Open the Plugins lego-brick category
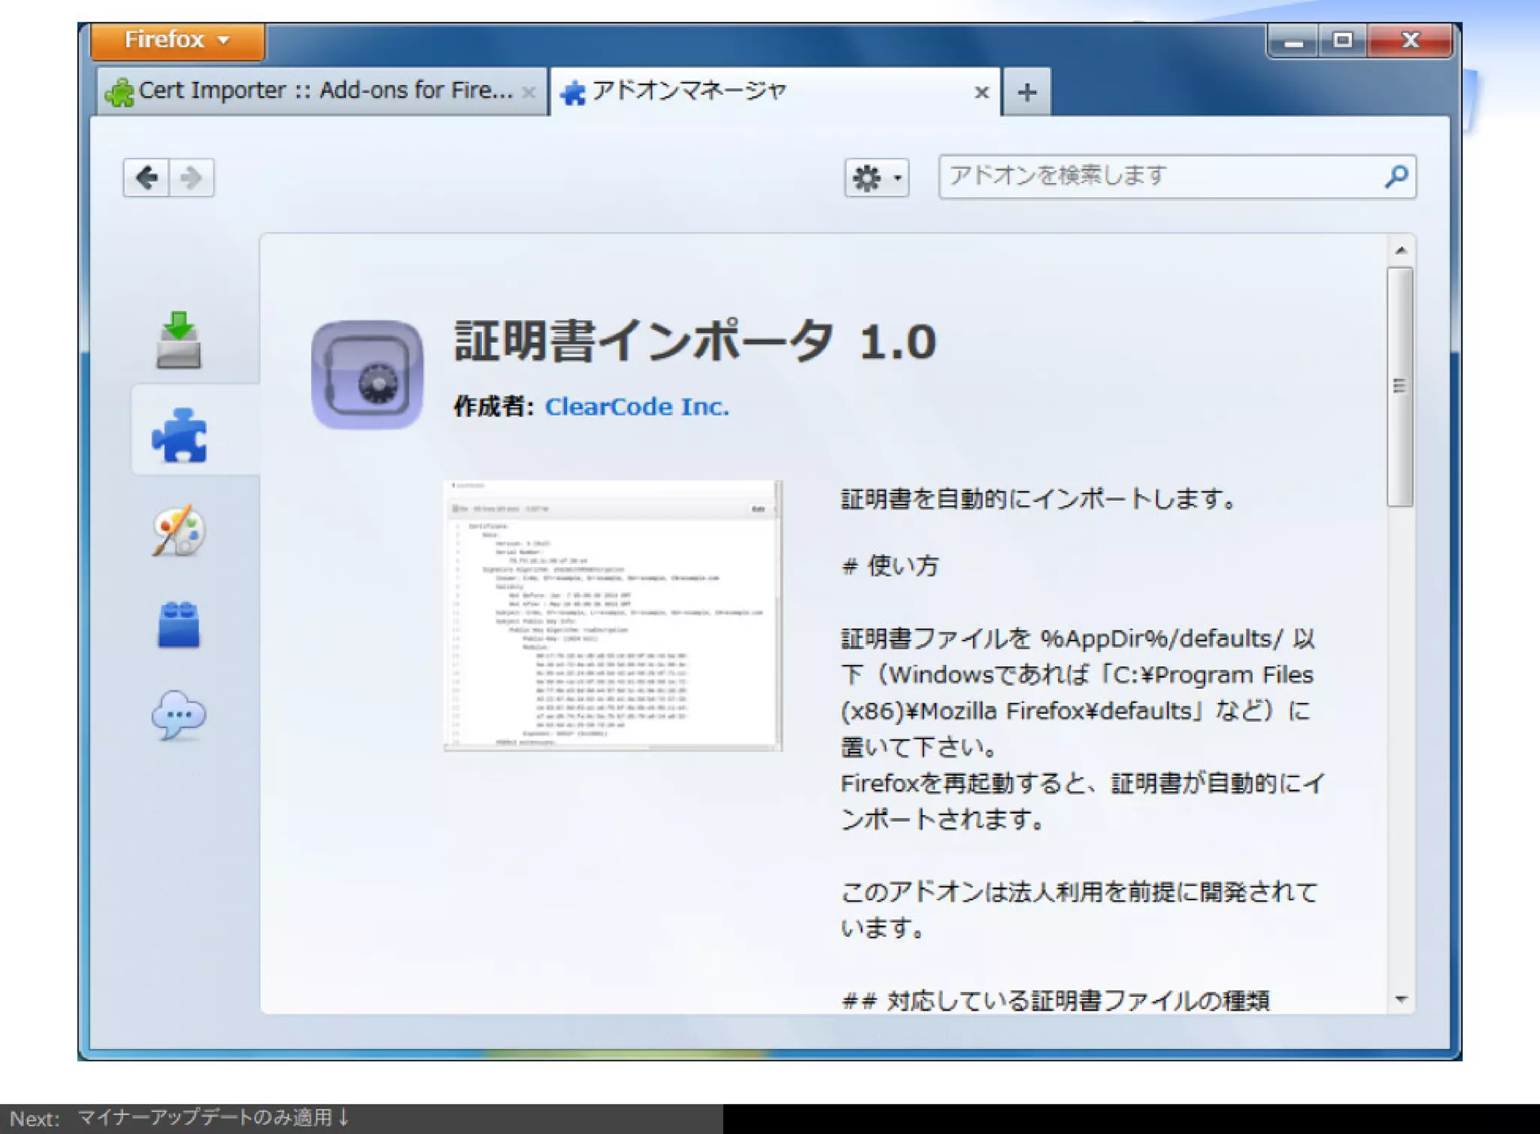The height and width of the screenshot is (1134, 1540). [179, 624]
